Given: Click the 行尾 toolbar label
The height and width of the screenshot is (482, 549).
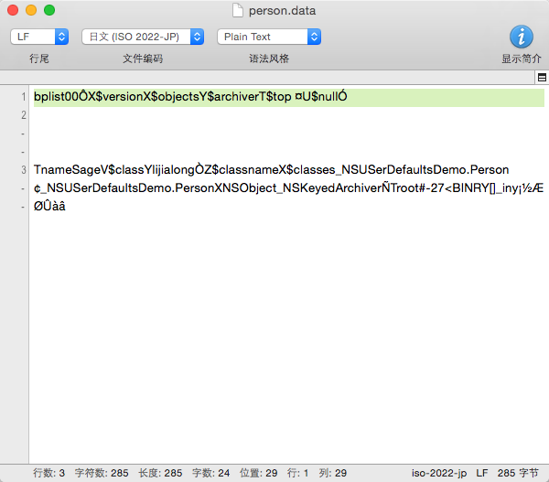Looking at the screenshot, I should [x=39, y=59].
